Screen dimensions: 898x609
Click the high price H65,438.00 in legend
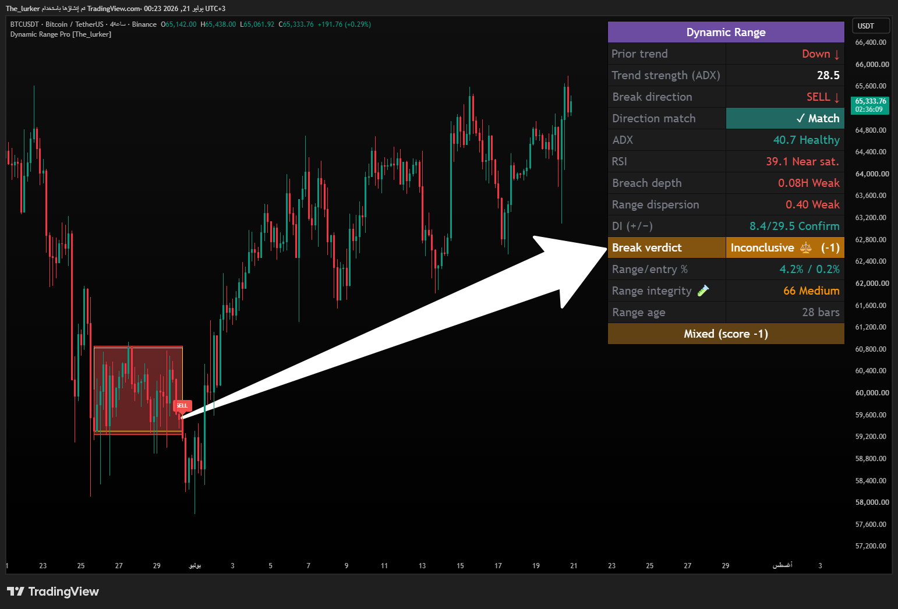(218, 24)
